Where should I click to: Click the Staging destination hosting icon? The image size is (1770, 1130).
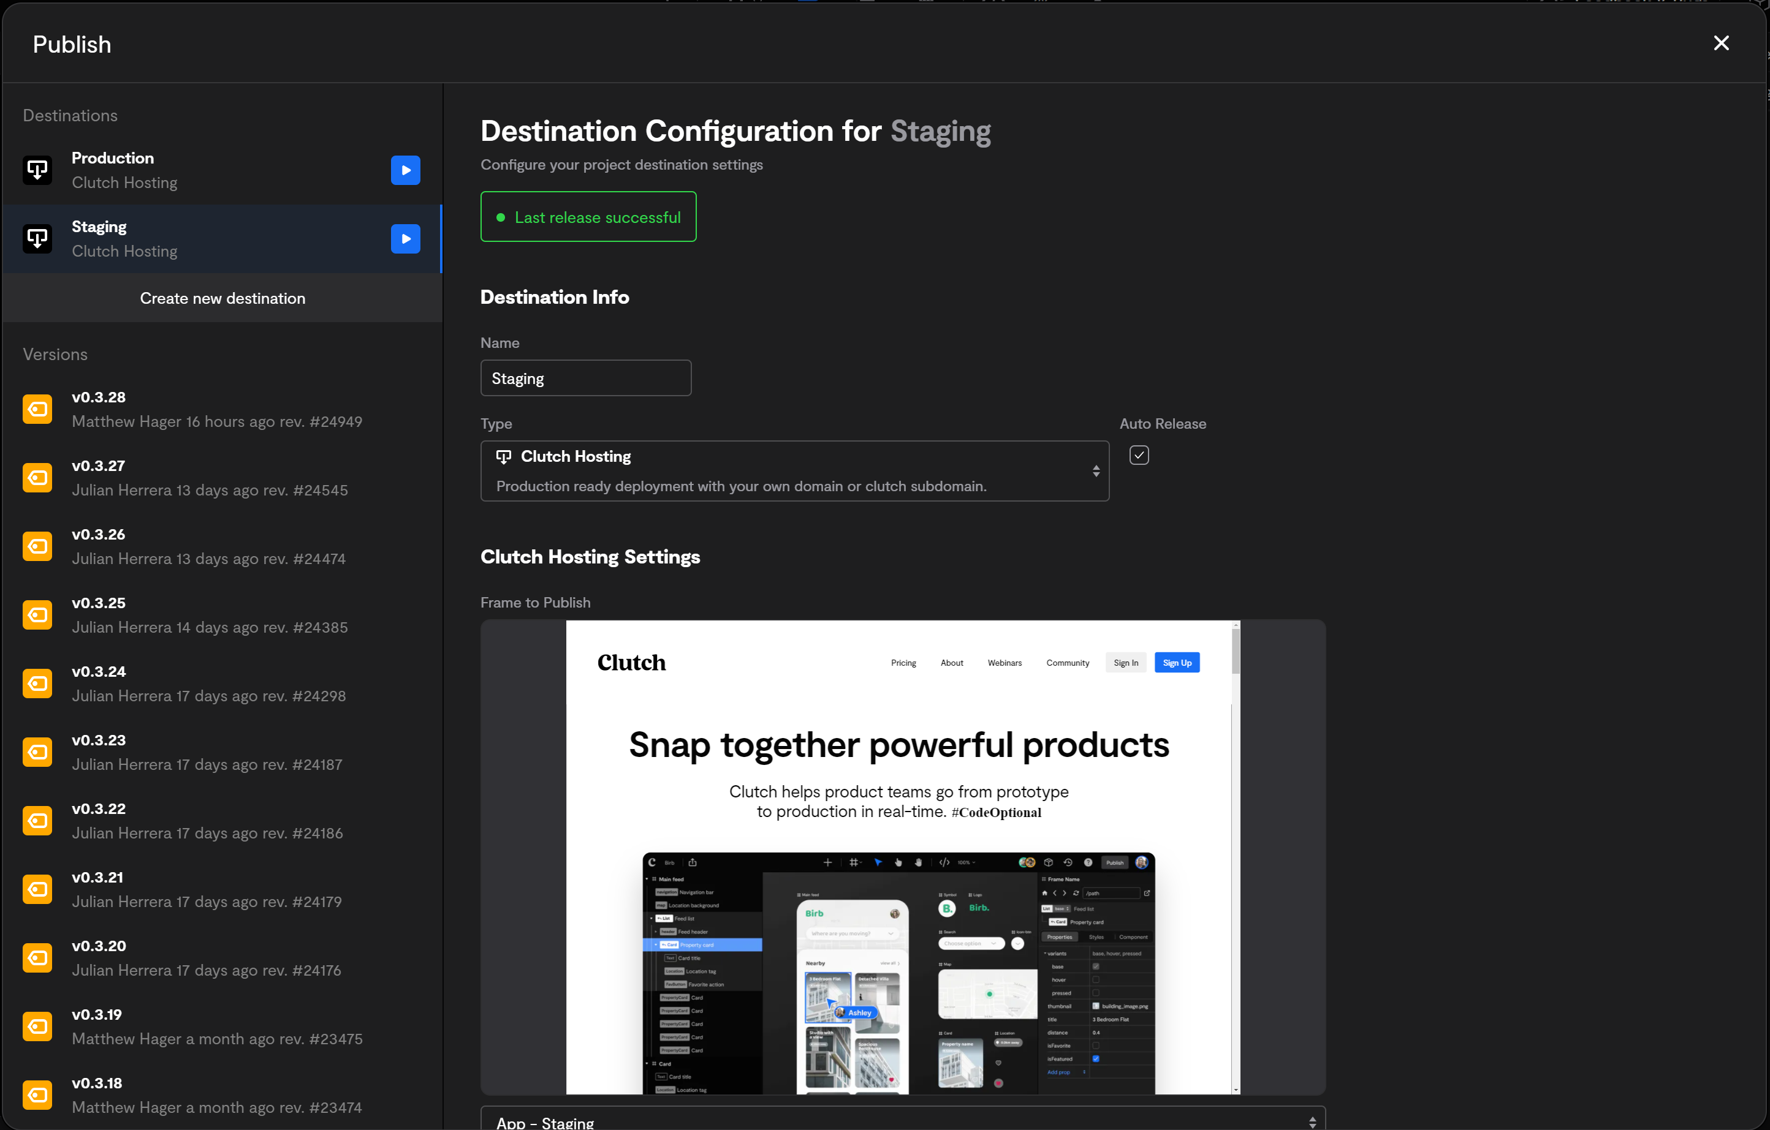(37, 239)
